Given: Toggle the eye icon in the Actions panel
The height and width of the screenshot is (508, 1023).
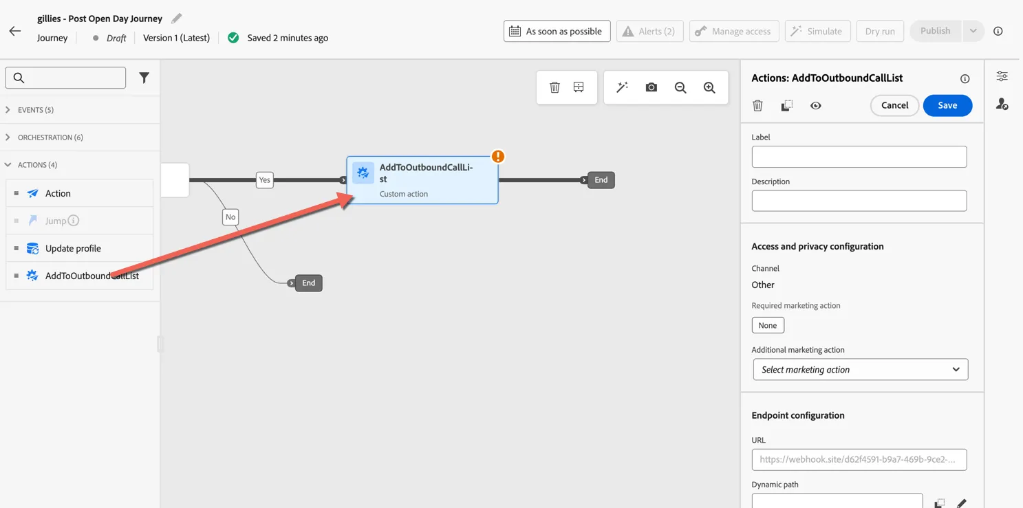Looking at the screenshot, I should (815, 105).
